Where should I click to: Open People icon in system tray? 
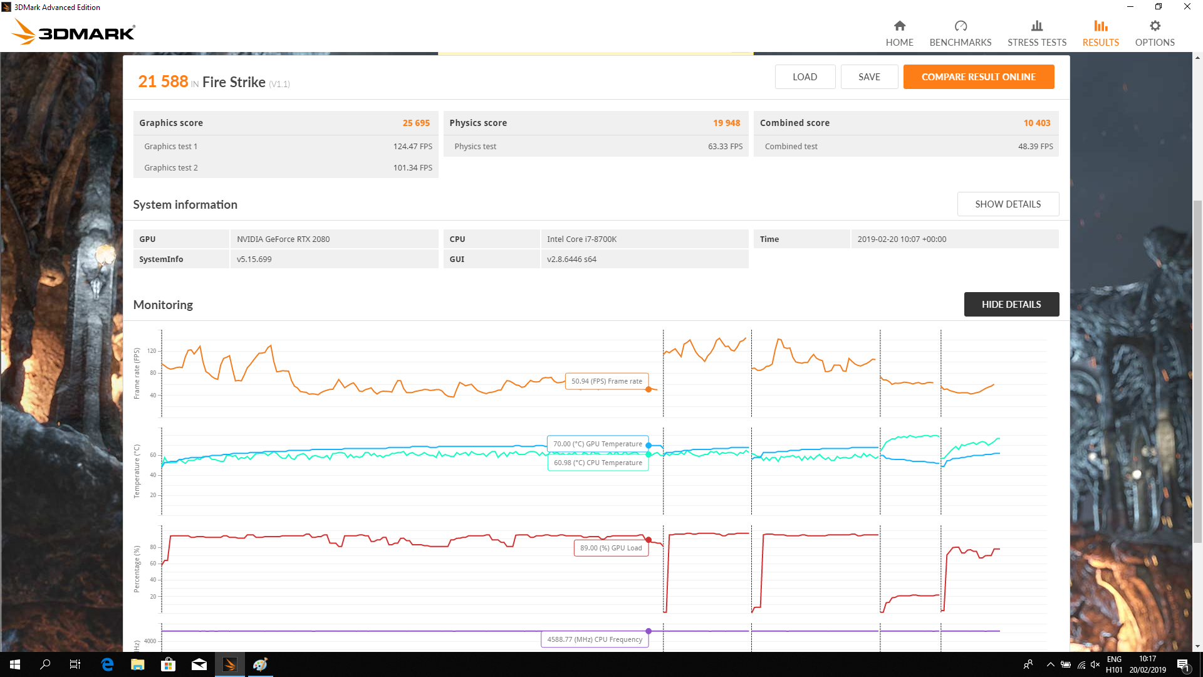click(1028, 664)
